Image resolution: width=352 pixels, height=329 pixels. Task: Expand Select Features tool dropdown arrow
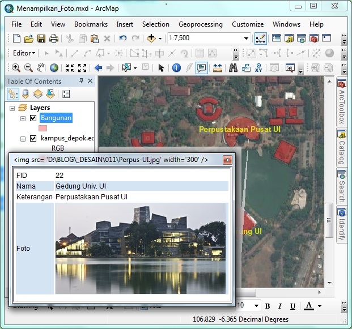135,68
